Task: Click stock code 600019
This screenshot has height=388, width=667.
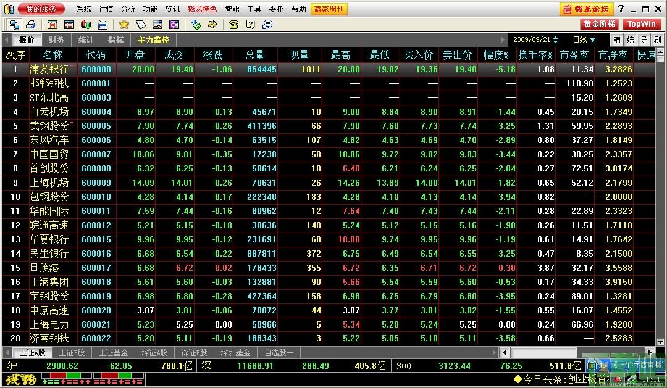Action: (x=96, y=296)
